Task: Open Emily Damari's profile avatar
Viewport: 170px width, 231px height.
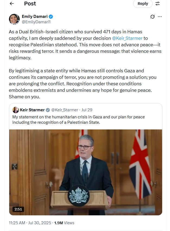Action: [x=14, y=19]
